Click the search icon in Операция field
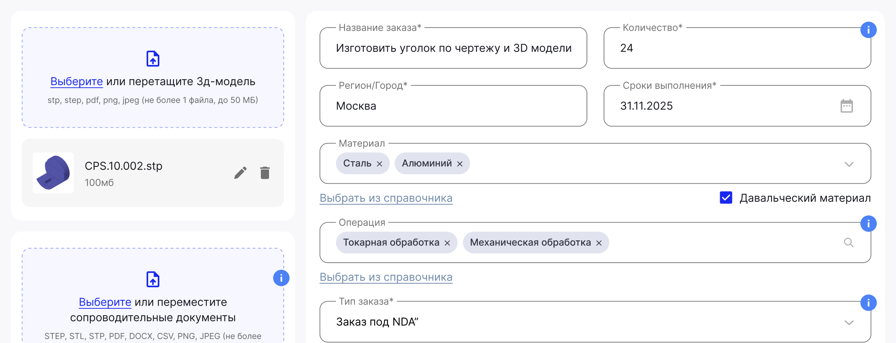Image resolution: width=896 pixels, height=343 pixels. click(x=849, y=242)
